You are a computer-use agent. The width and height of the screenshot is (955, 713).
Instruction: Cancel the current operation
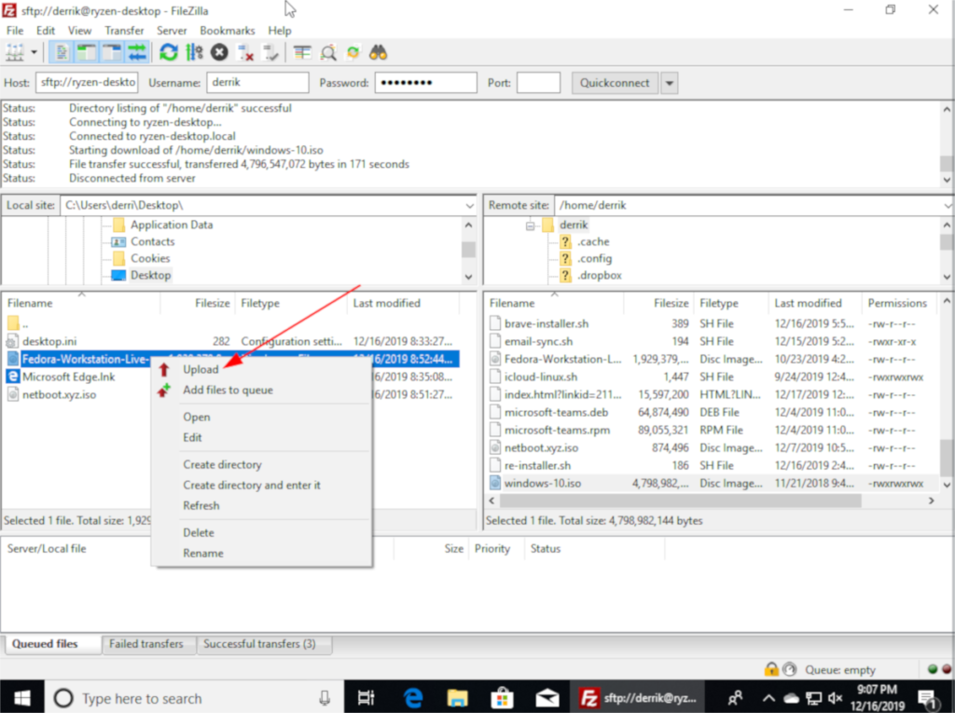[x=218, y=52]
